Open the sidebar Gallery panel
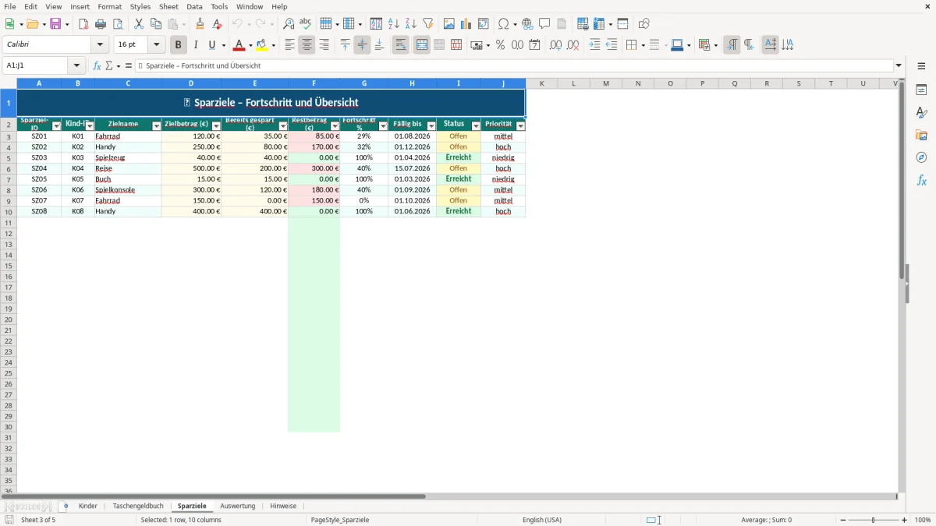Image resolution: width=936 pixels, height=526 pixels. tap(921, 135)
